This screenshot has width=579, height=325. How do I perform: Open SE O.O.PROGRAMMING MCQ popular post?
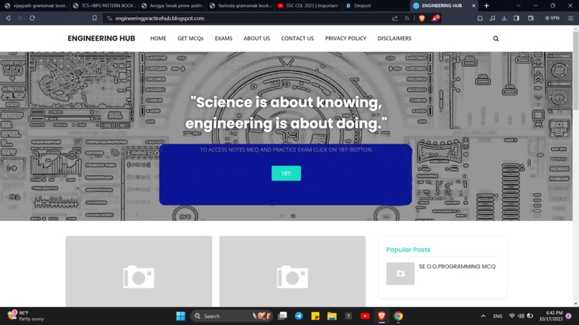pyautogui.click(x=457, y=266)
